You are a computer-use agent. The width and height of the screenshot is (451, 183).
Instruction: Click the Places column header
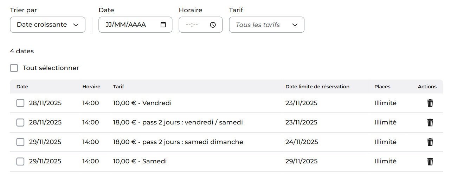pyautogui.click(x=382, y=87)
